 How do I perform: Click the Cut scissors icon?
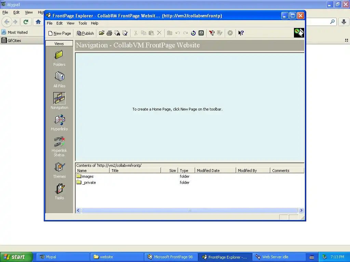pyautogui.click(x=136, y=33)
